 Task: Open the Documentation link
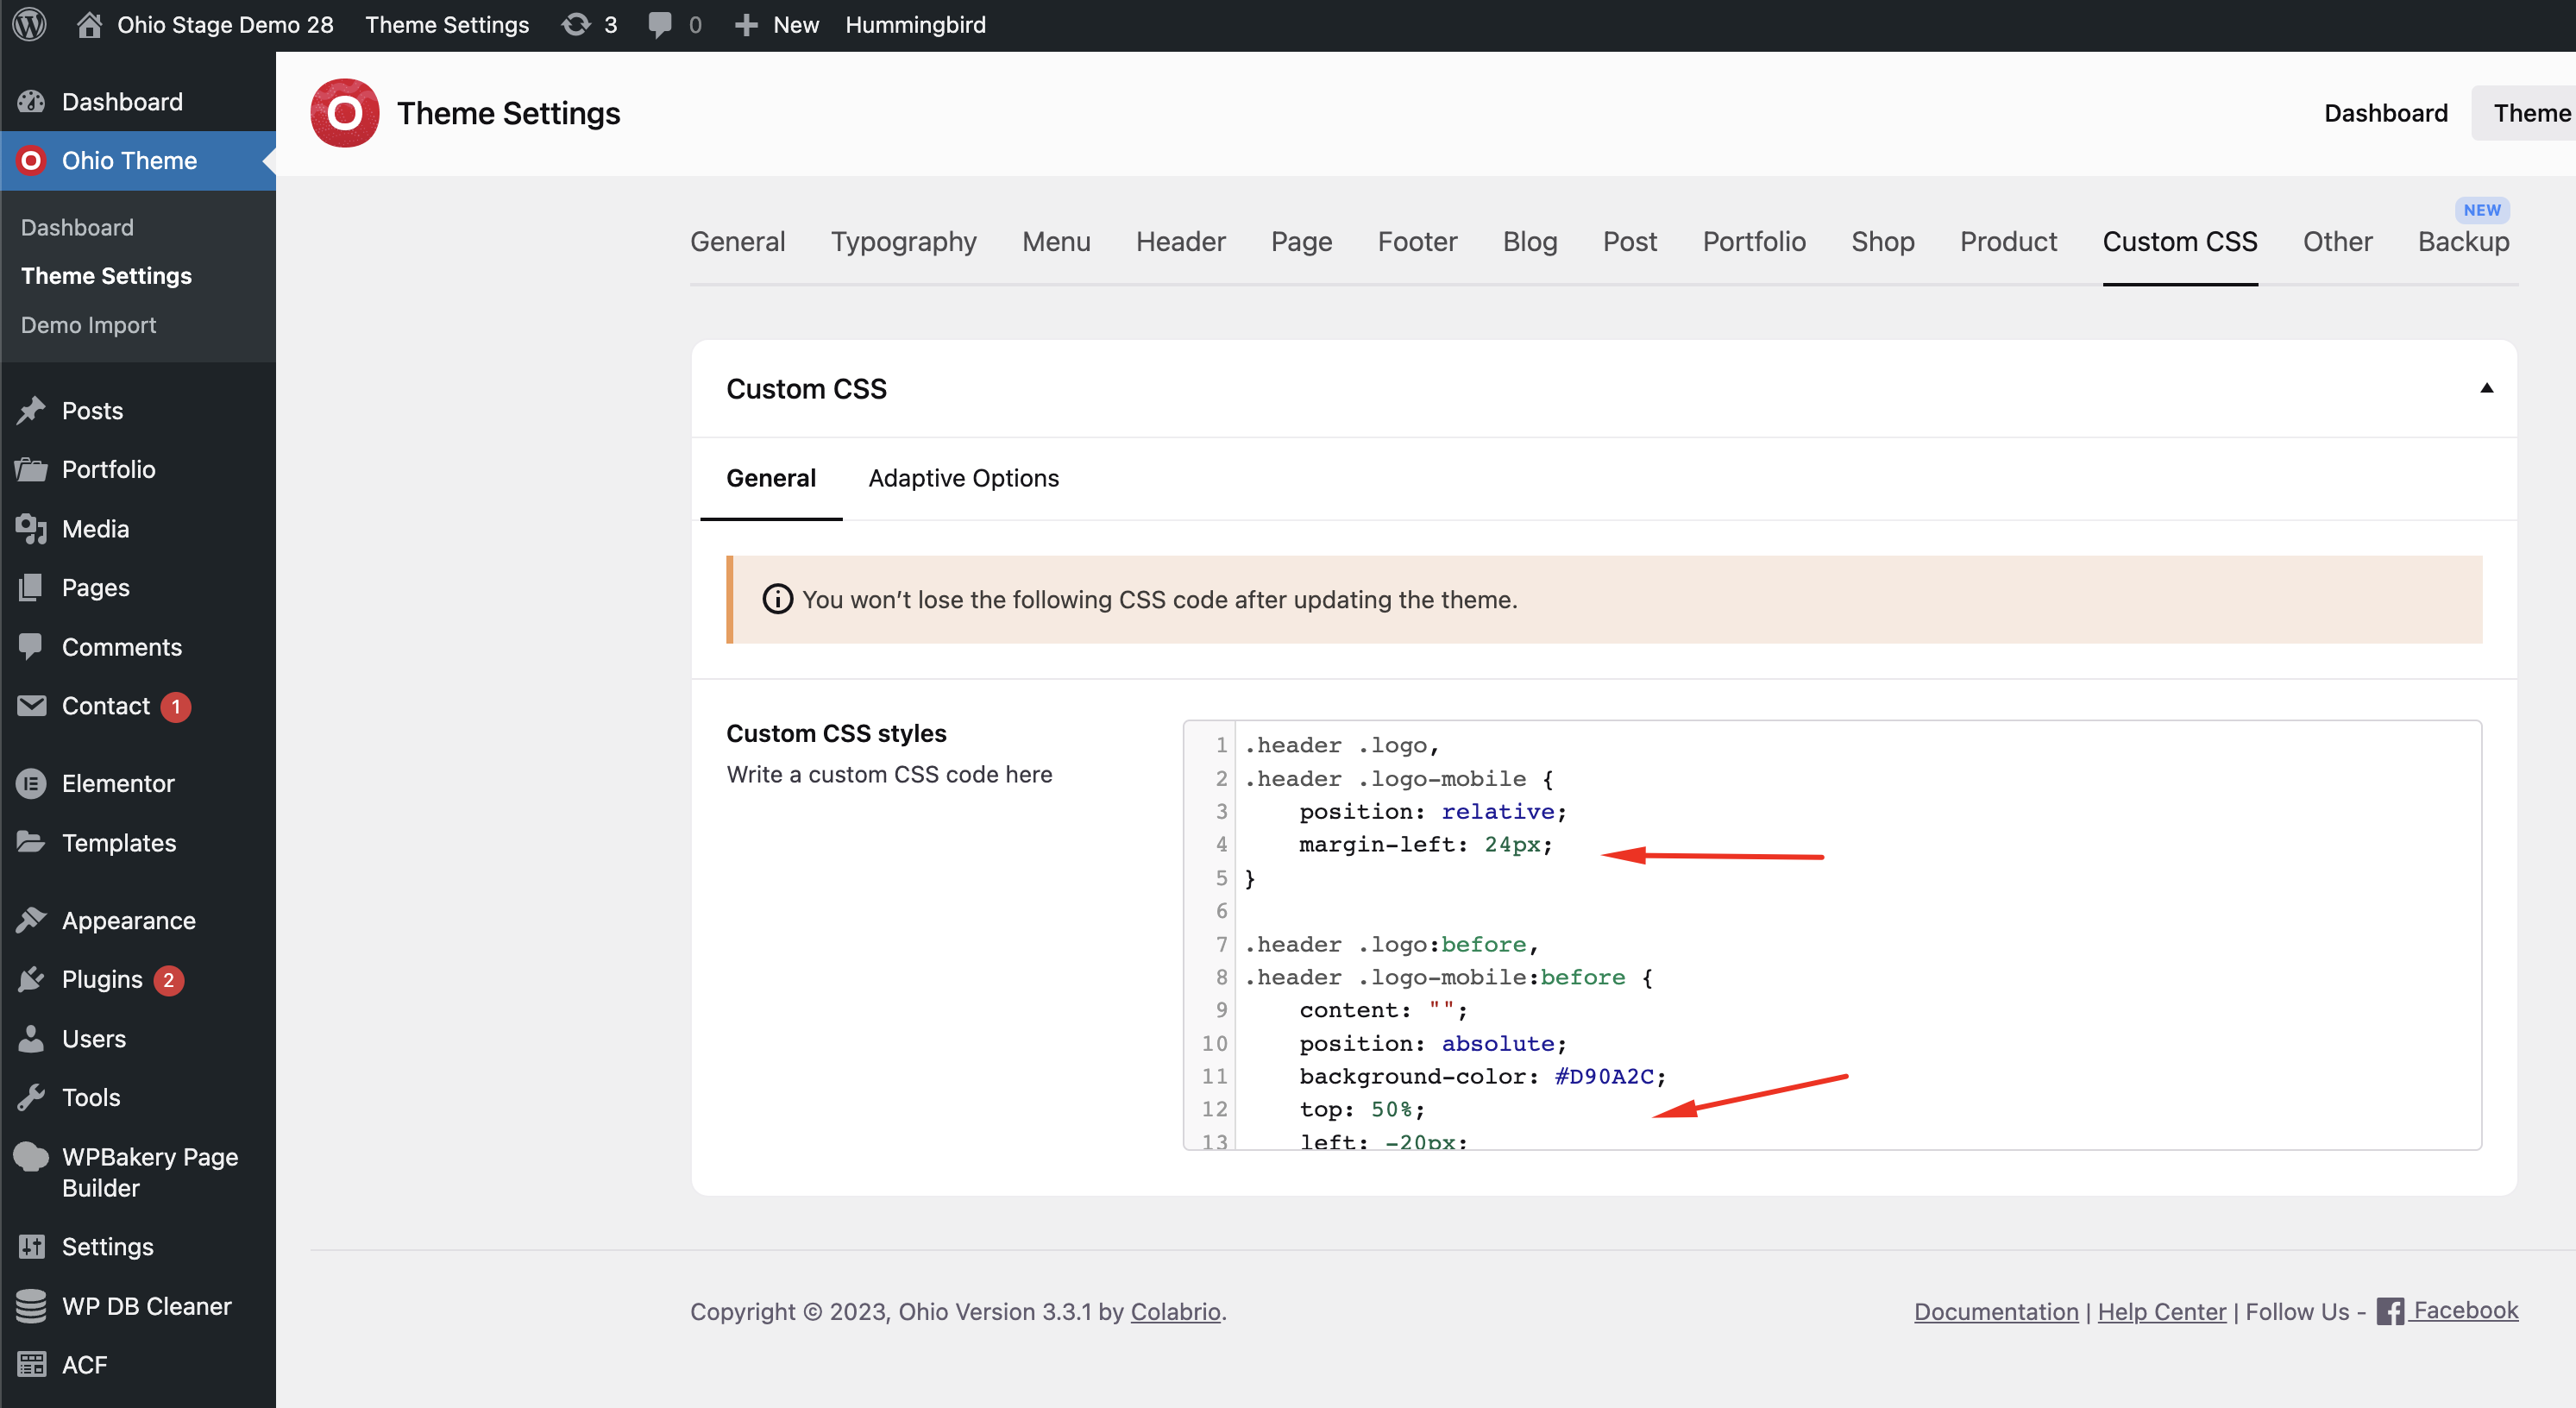(x=1996, y=1311)
